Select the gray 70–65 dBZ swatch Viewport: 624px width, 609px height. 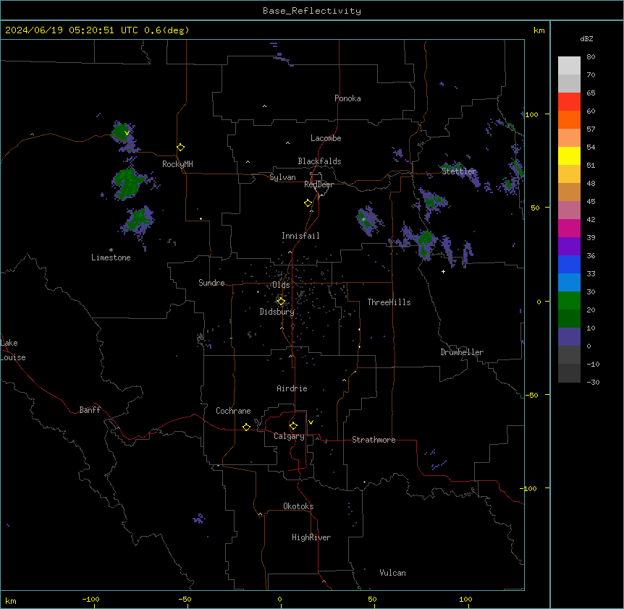point(569,83)
